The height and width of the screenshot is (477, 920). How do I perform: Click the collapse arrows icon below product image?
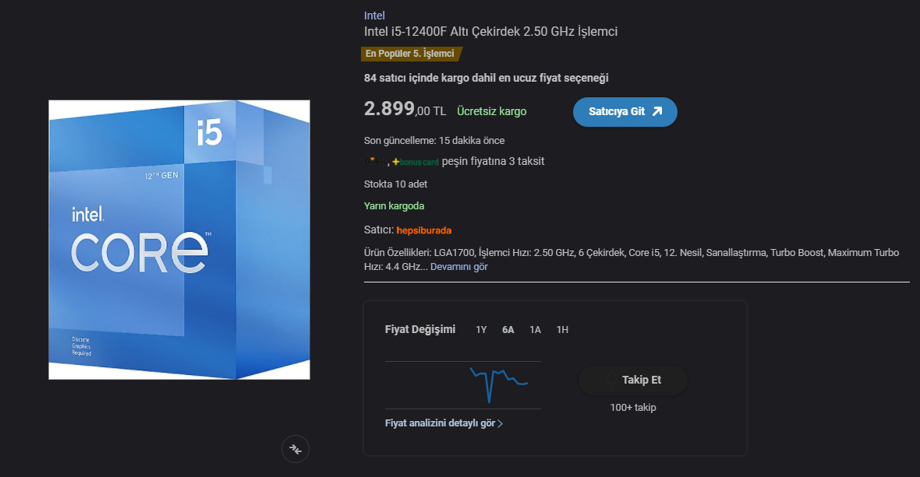[x=295, y=449]
